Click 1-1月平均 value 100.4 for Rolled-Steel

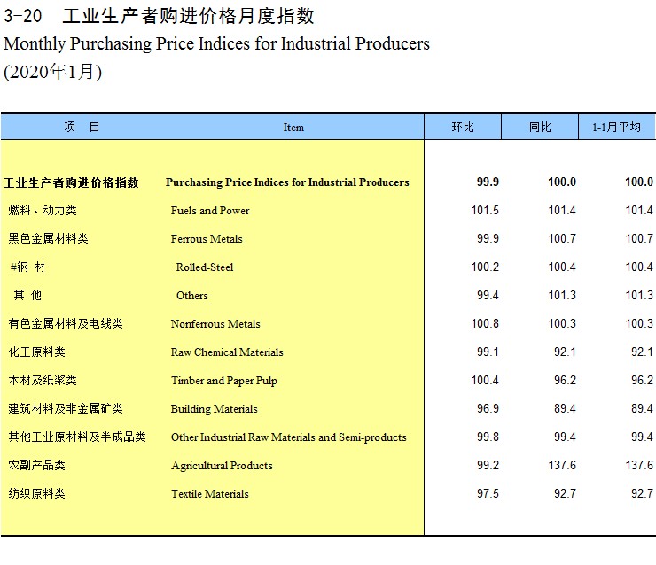639,267
